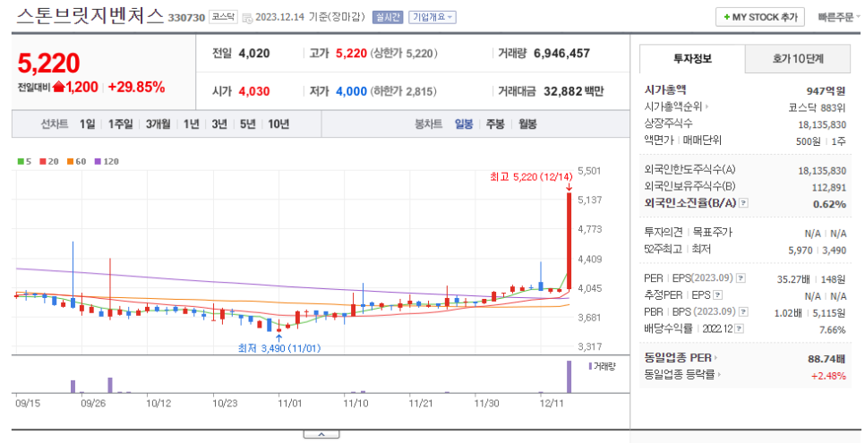Switch candle chart to 월봉
The height and width of the screenshot is (443, 865).
coord(527,124)
